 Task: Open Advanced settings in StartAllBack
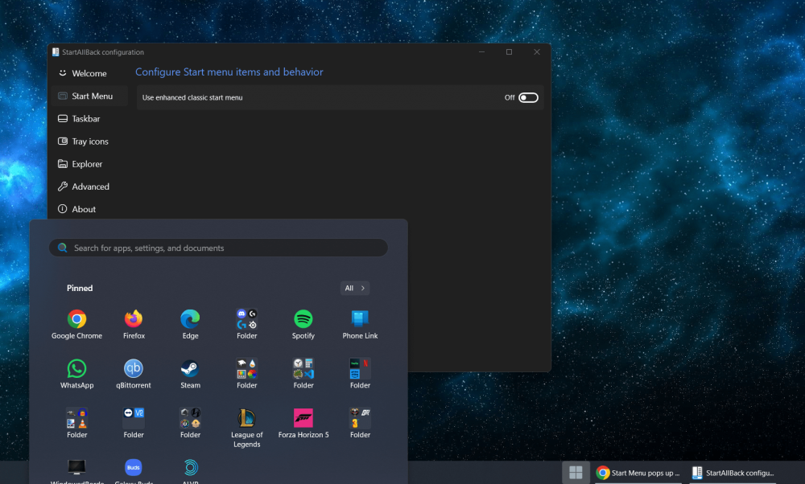[x=89, y=186]
